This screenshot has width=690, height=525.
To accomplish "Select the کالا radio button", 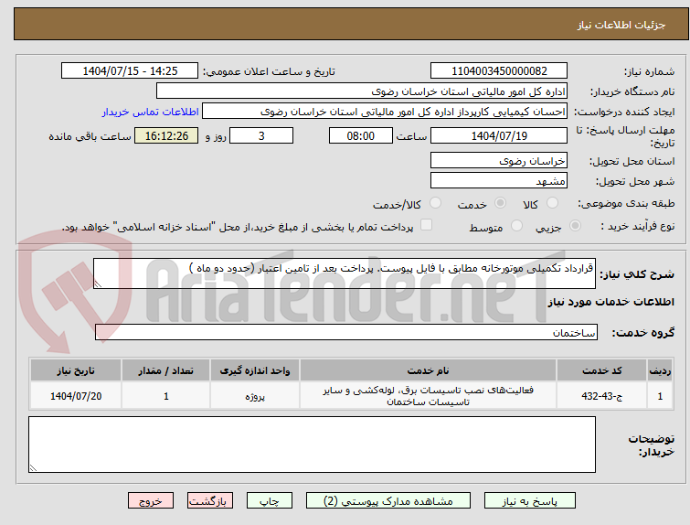I will (552, 203).
